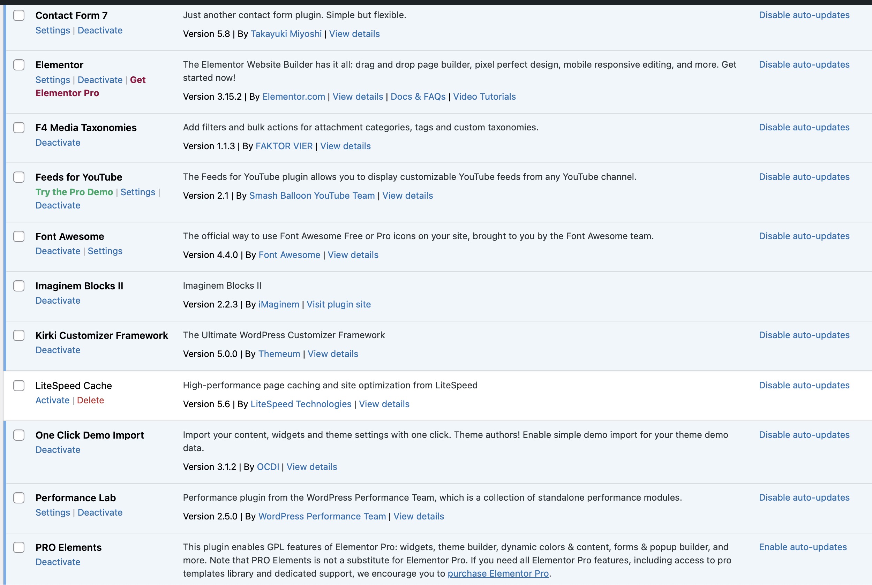872x585 pixels.
Task: Open Try the Pro Demo link
Action: [x=74, y=192]
